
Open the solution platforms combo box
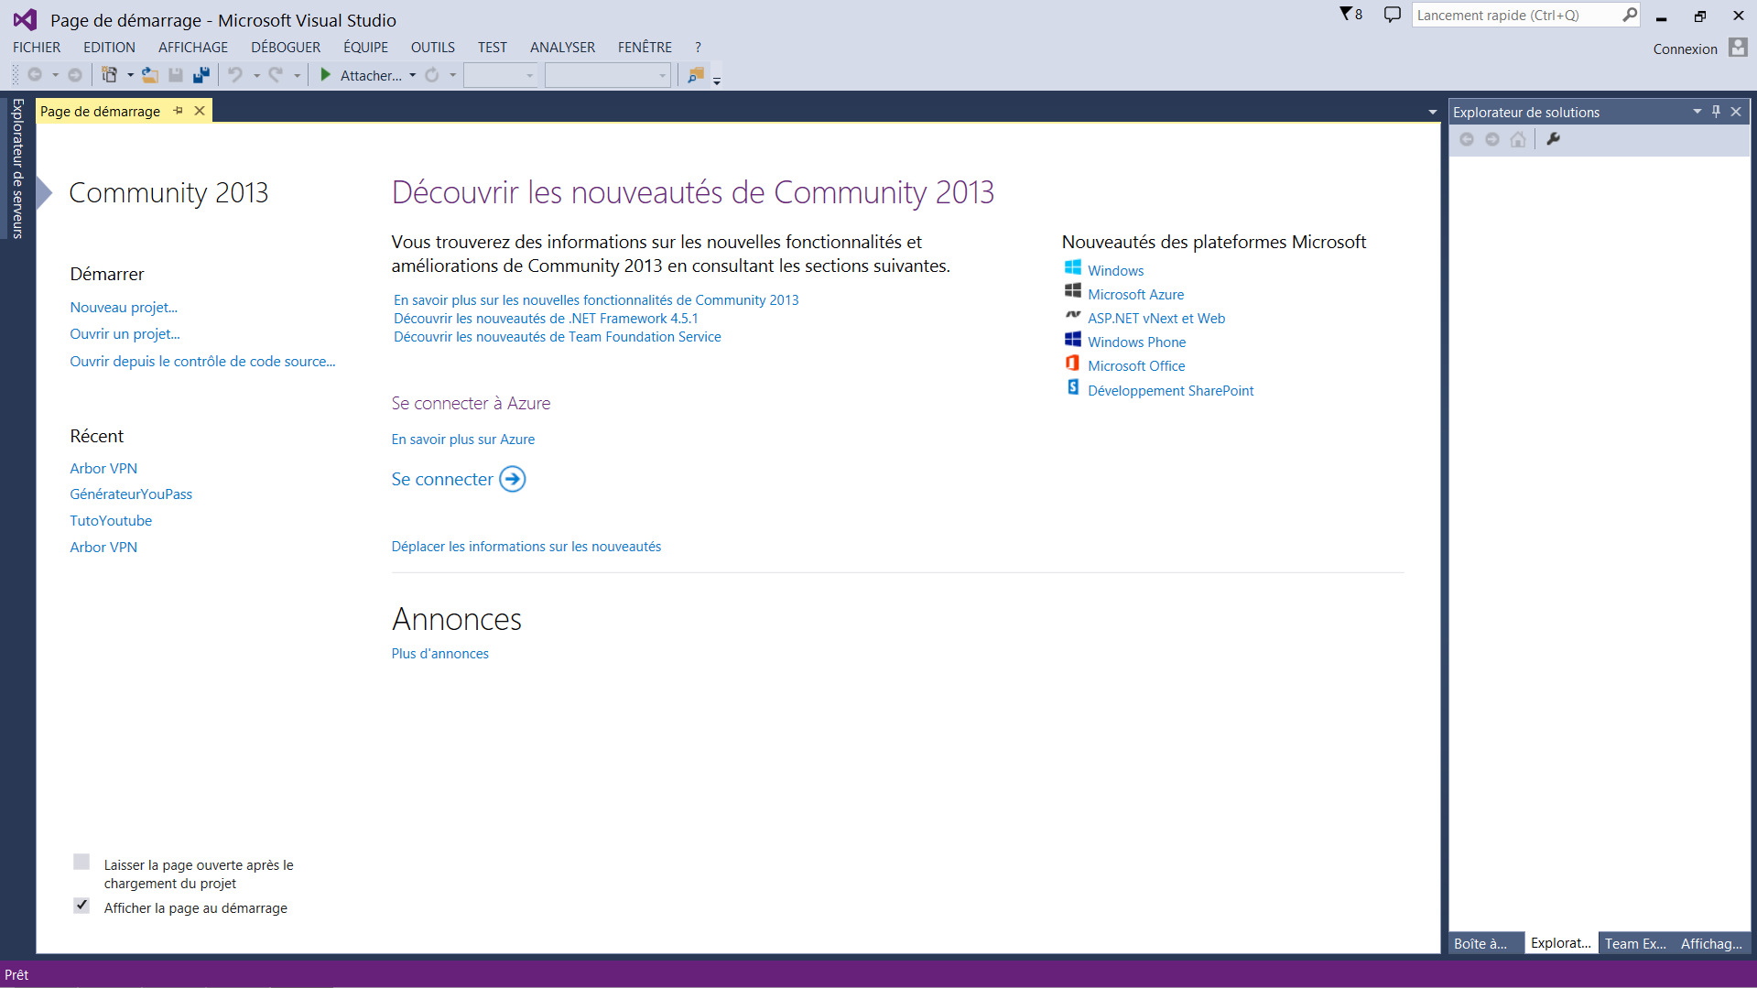[608, 75]
